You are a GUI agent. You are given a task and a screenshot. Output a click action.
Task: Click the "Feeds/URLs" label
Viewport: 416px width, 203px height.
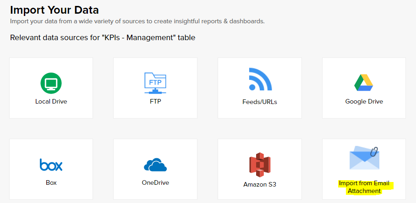[x=260, y=102]
